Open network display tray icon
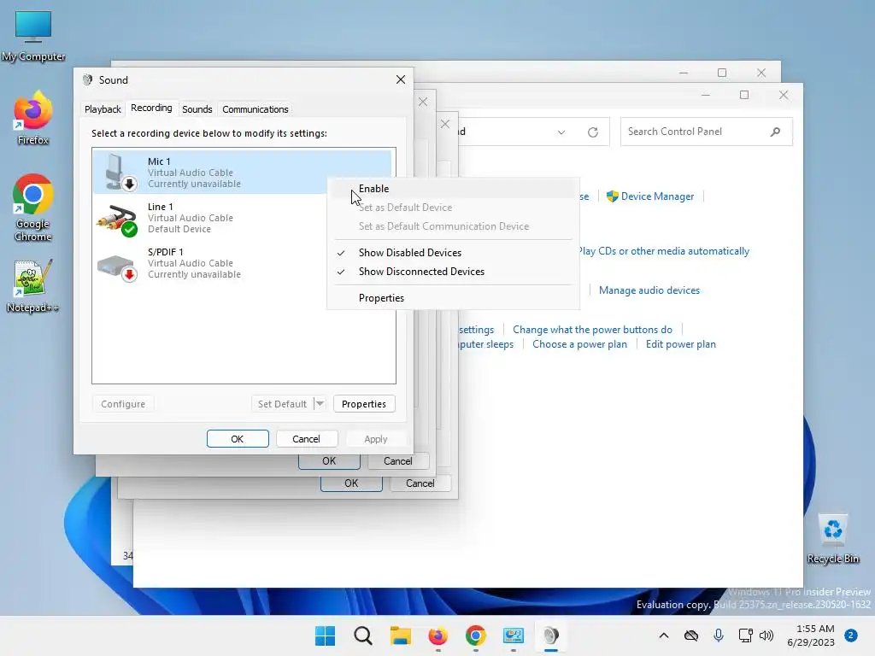Viewport: 875px width, 656px height. [745, 635]
